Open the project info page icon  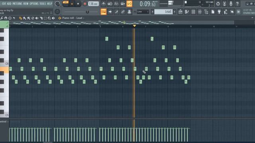tap(213, 12)
